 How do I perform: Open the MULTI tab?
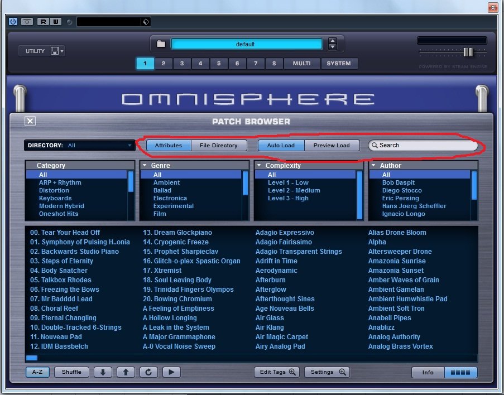pos(302,63)
